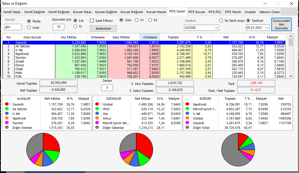
Task: Click the SATANLAR pie chart
Action: (136, 149)
